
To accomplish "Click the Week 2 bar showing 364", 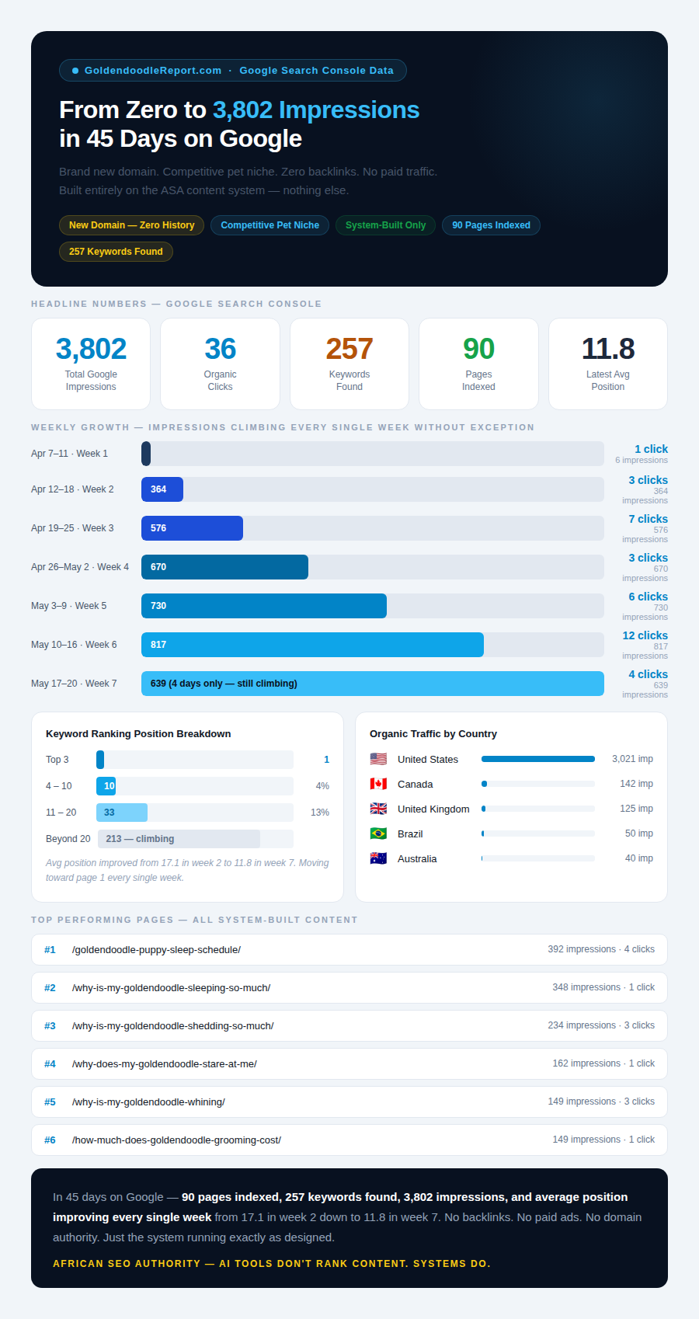I will click(x=162, y=489).
